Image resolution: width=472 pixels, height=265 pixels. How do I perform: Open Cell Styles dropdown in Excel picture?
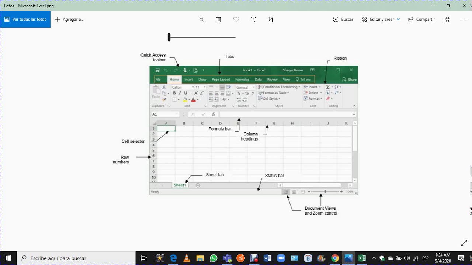click(x=270, y=99)
